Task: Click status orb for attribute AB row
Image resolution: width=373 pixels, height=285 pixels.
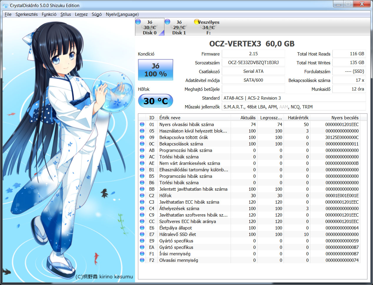Action: click(x=142, y=150)
